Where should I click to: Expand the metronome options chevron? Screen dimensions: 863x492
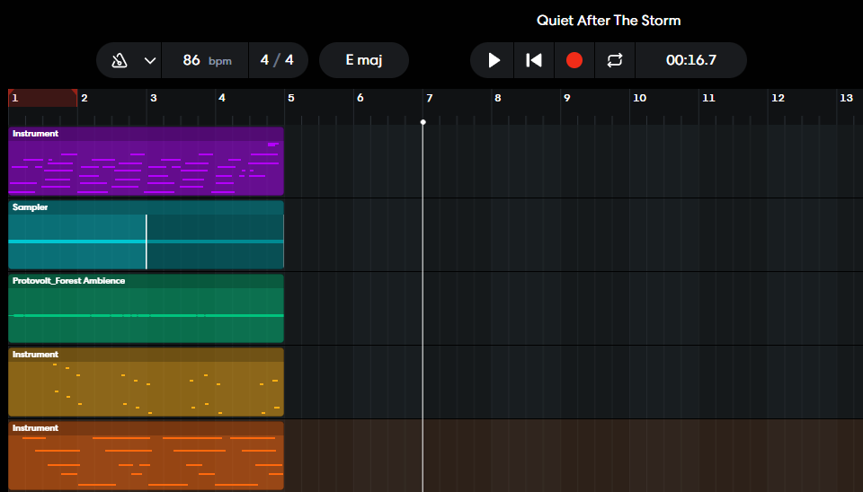(x=150, y=60)
